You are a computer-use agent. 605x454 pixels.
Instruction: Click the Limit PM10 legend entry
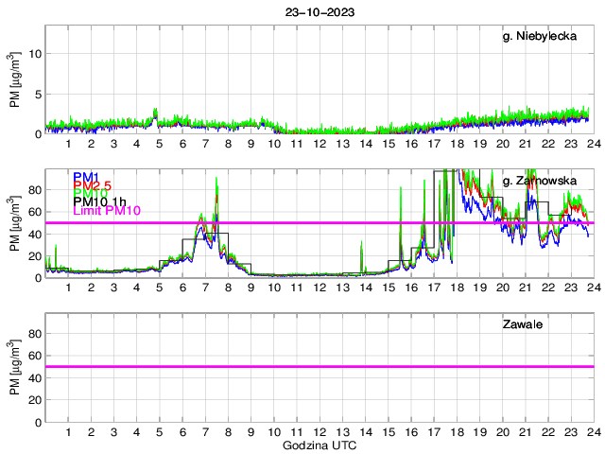coord(107,211)
